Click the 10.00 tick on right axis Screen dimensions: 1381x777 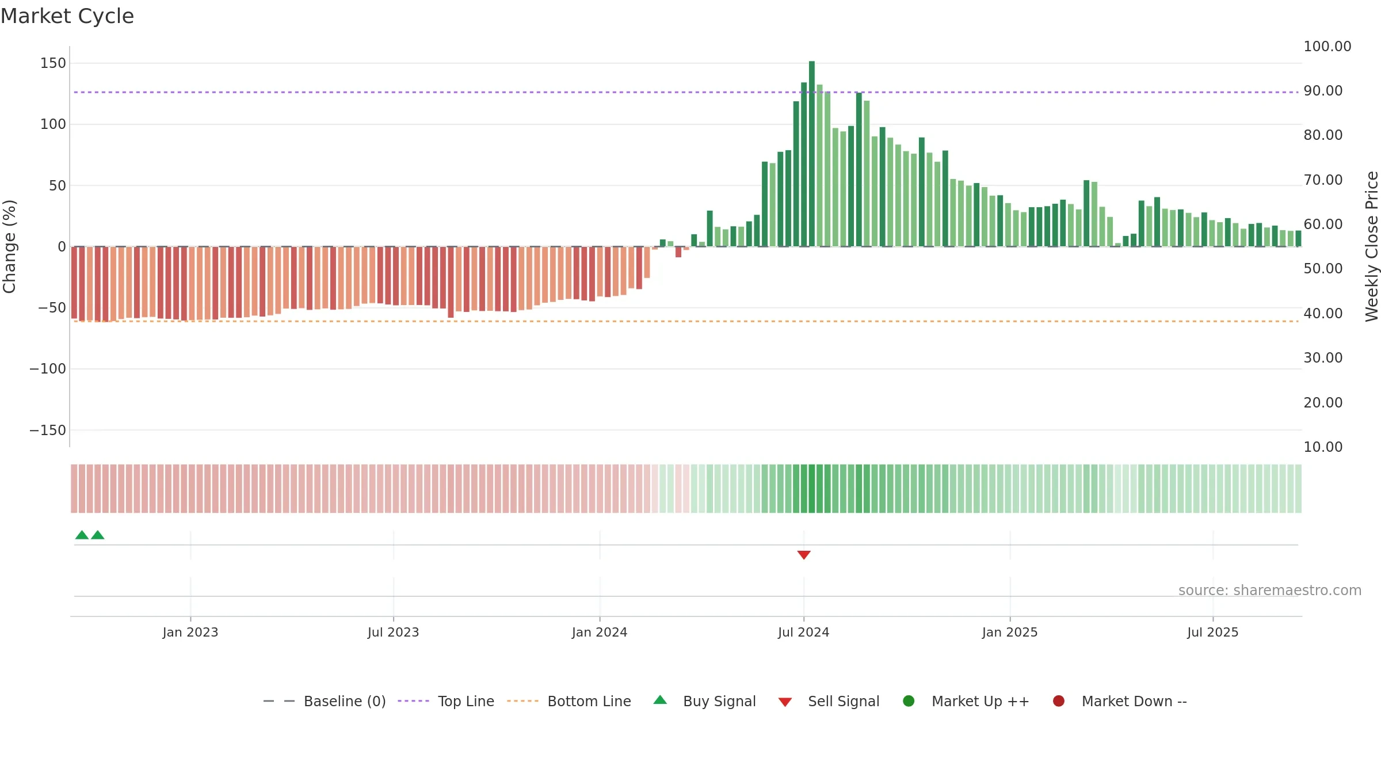1323,447
